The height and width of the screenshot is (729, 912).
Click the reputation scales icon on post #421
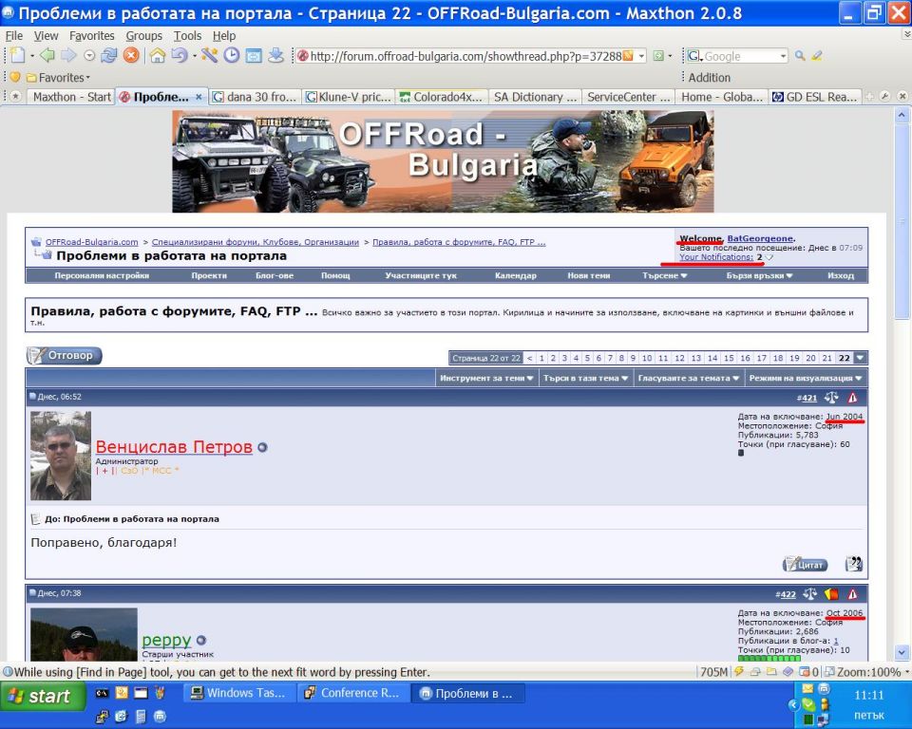(831, 398)
